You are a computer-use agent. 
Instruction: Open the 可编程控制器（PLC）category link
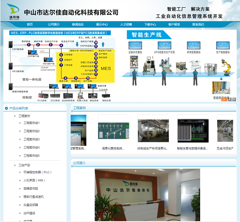(x=37, y=172)
